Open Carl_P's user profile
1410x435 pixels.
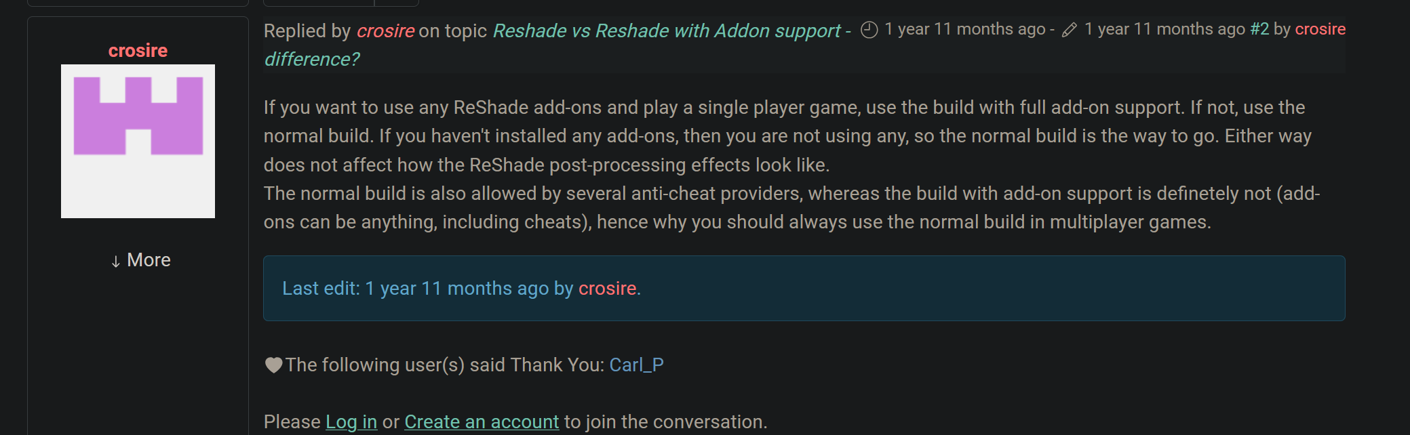point(636,365)
